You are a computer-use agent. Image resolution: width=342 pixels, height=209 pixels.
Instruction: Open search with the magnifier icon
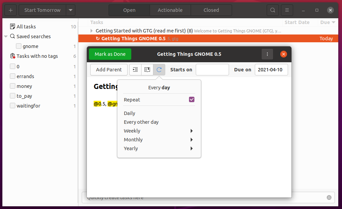click(272, 10)
